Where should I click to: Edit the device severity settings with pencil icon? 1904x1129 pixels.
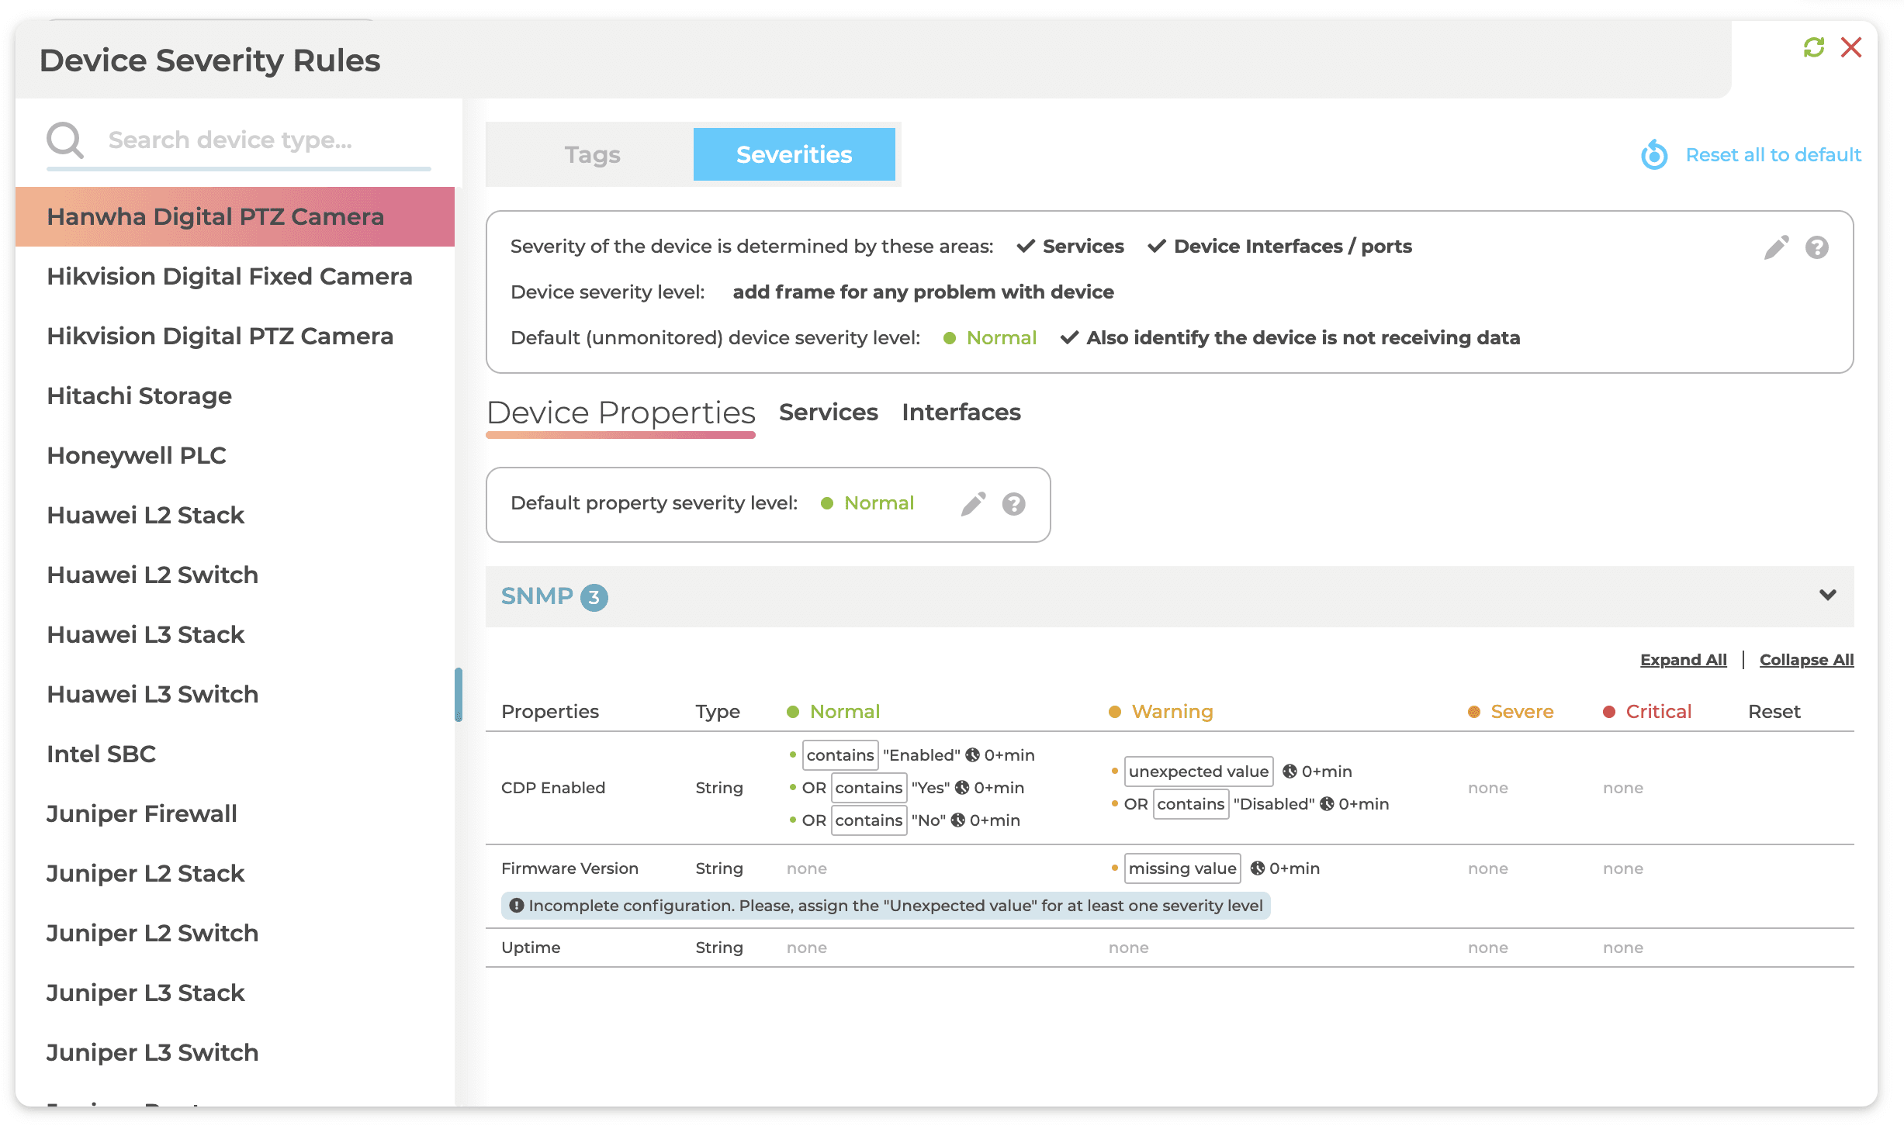pyautogui.click(x=1776, y=247)
